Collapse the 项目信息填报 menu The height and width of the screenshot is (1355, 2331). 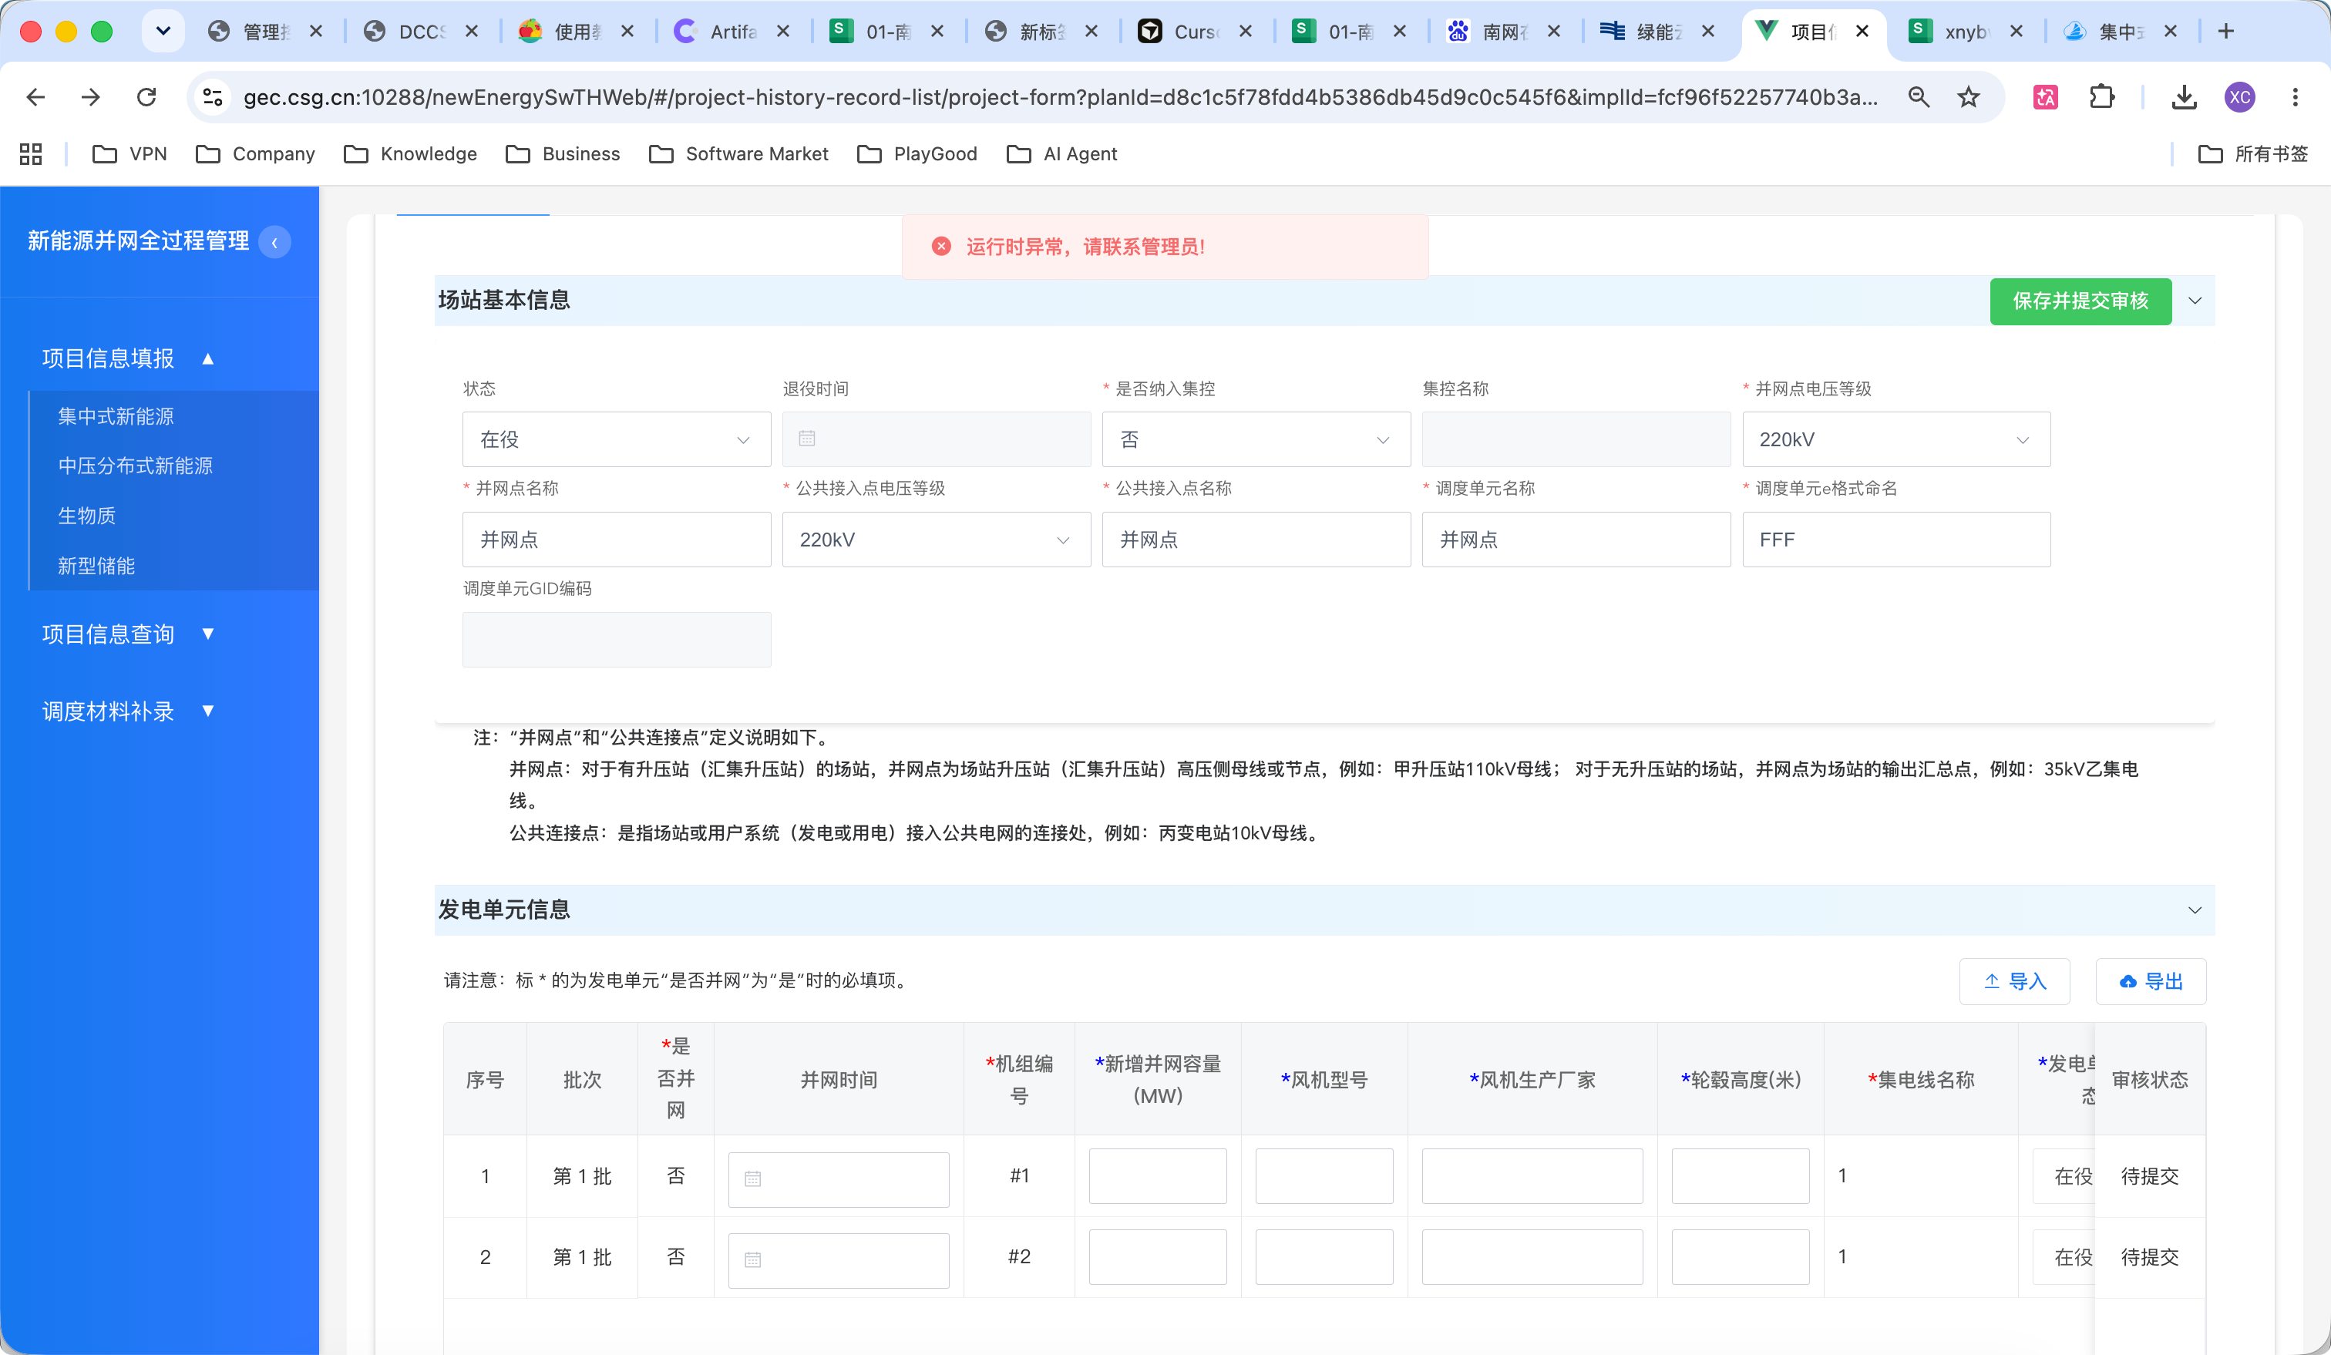click(129, 358)
